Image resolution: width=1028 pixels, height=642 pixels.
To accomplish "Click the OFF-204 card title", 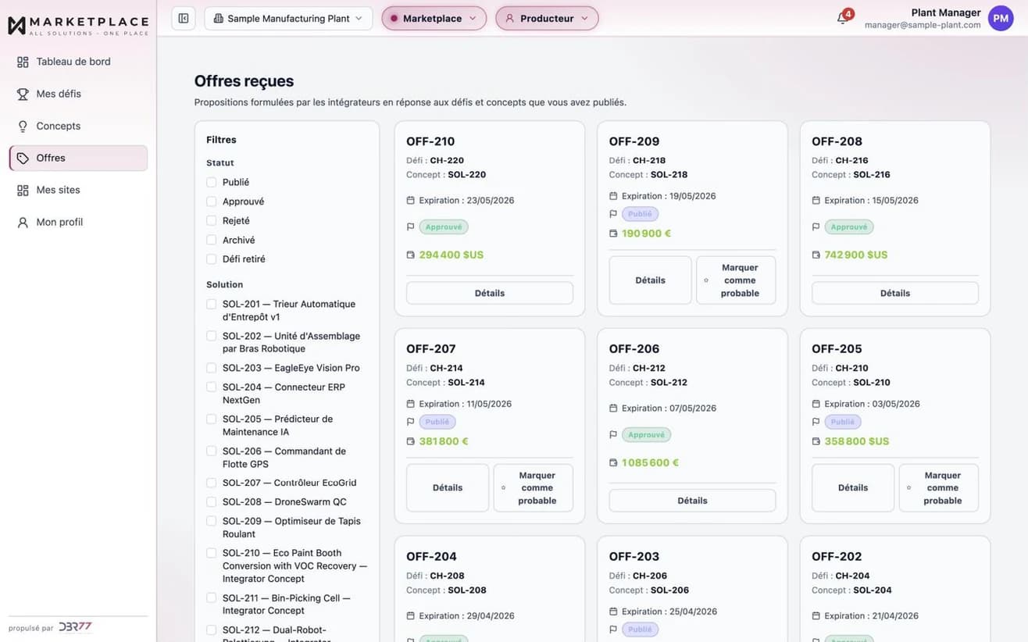I will pos(431,557).
